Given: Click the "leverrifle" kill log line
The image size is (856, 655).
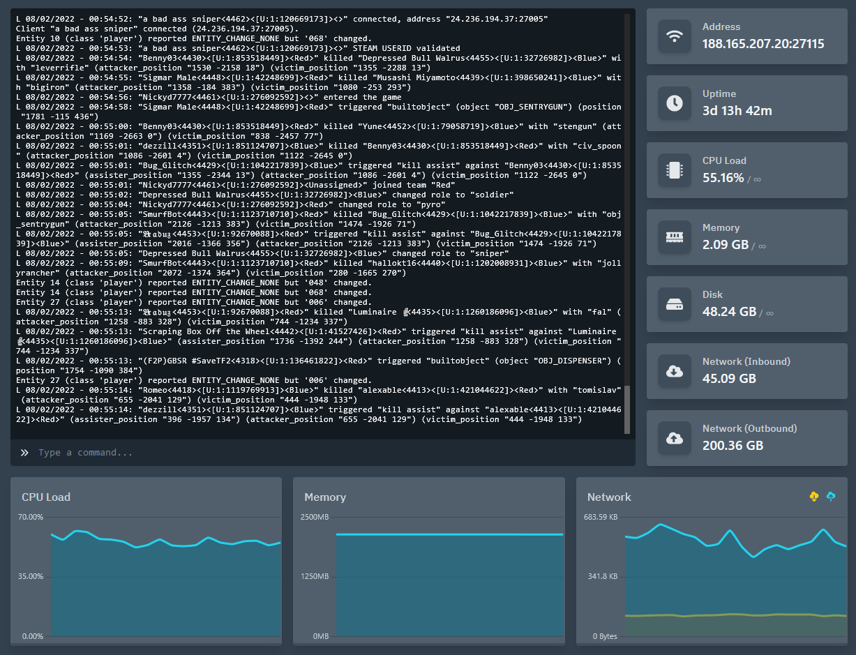Looking at the screenshot, I should (x=319, y=63).
